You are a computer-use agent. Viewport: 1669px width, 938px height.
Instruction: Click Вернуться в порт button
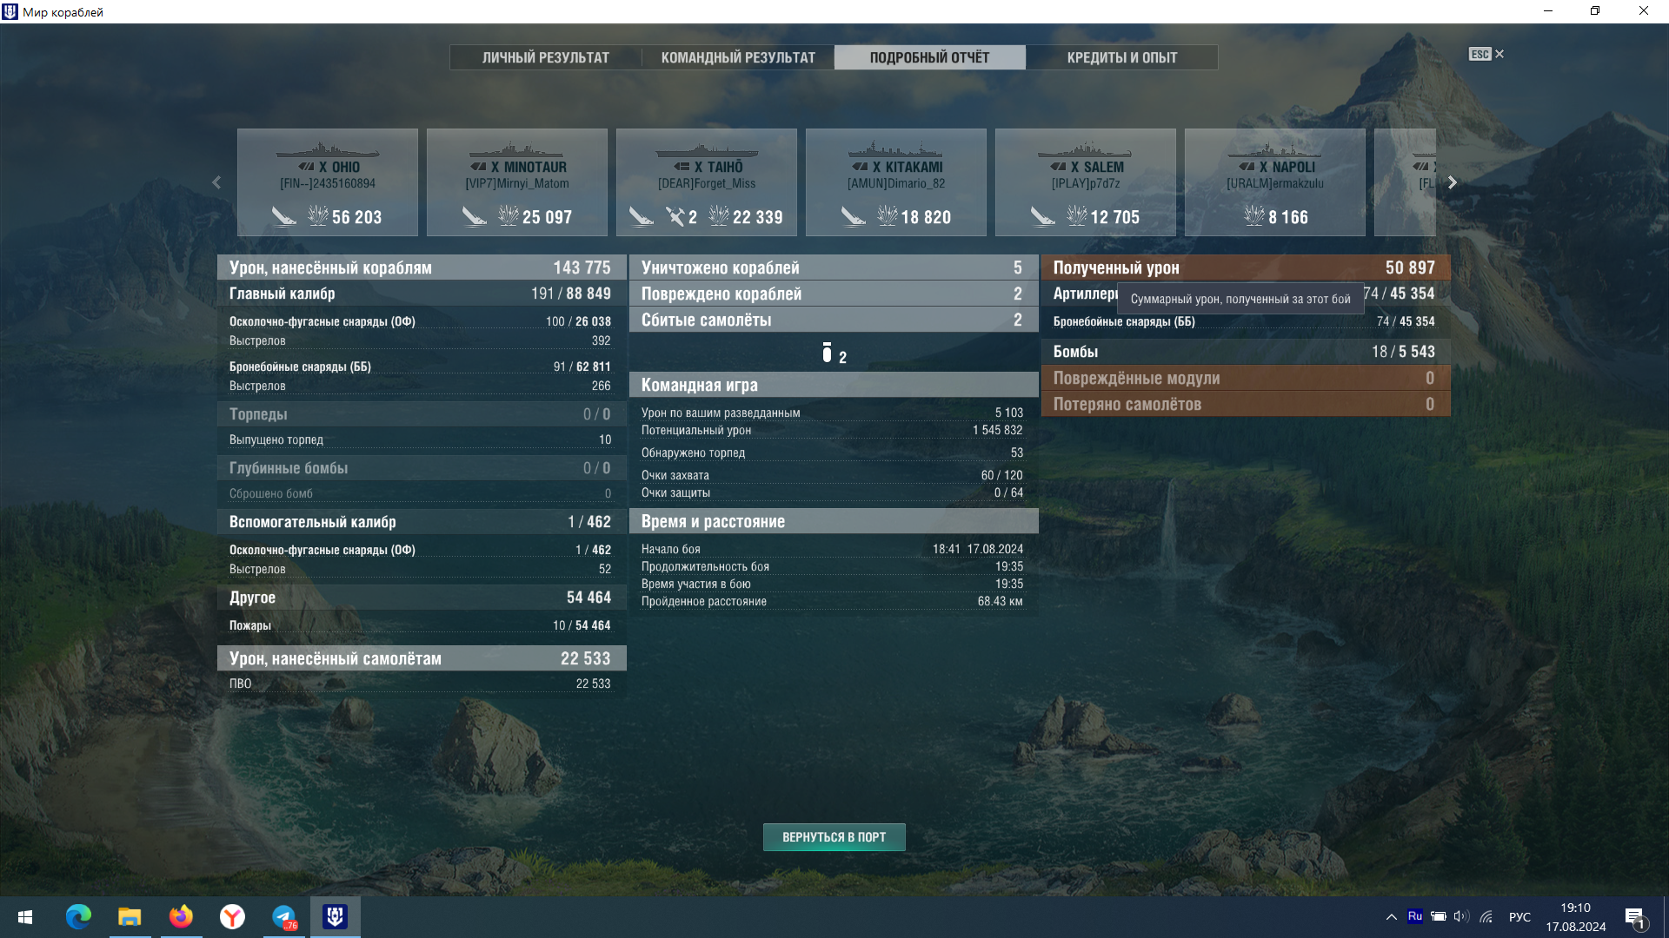[x=834, y=837]
